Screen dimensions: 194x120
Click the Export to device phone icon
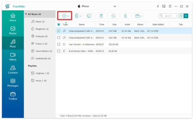pos(77,16)
